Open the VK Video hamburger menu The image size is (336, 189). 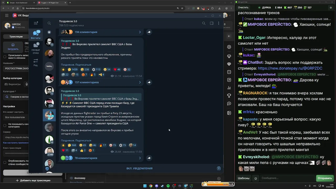(7, 15)
